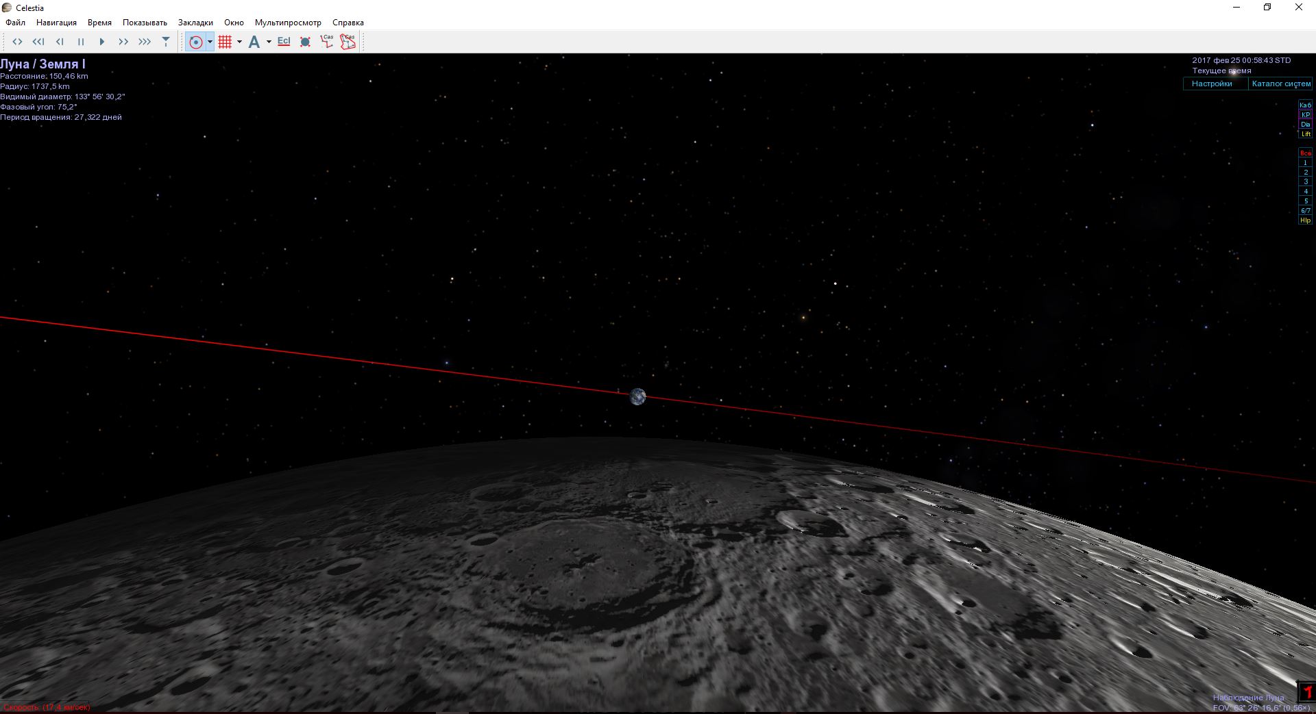Open the labels dropdown arrow
Viewport: 1316px width, 714px height.
coord(269,42)
